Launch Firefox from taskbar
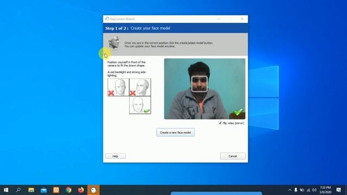 (81, 190)
